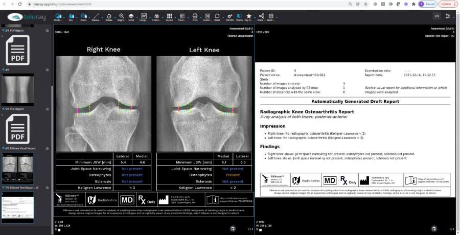Click the Print icon

point(195,15)
